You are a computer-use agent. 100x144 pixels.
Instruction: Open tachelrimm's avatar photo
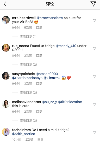coord(6,132)
